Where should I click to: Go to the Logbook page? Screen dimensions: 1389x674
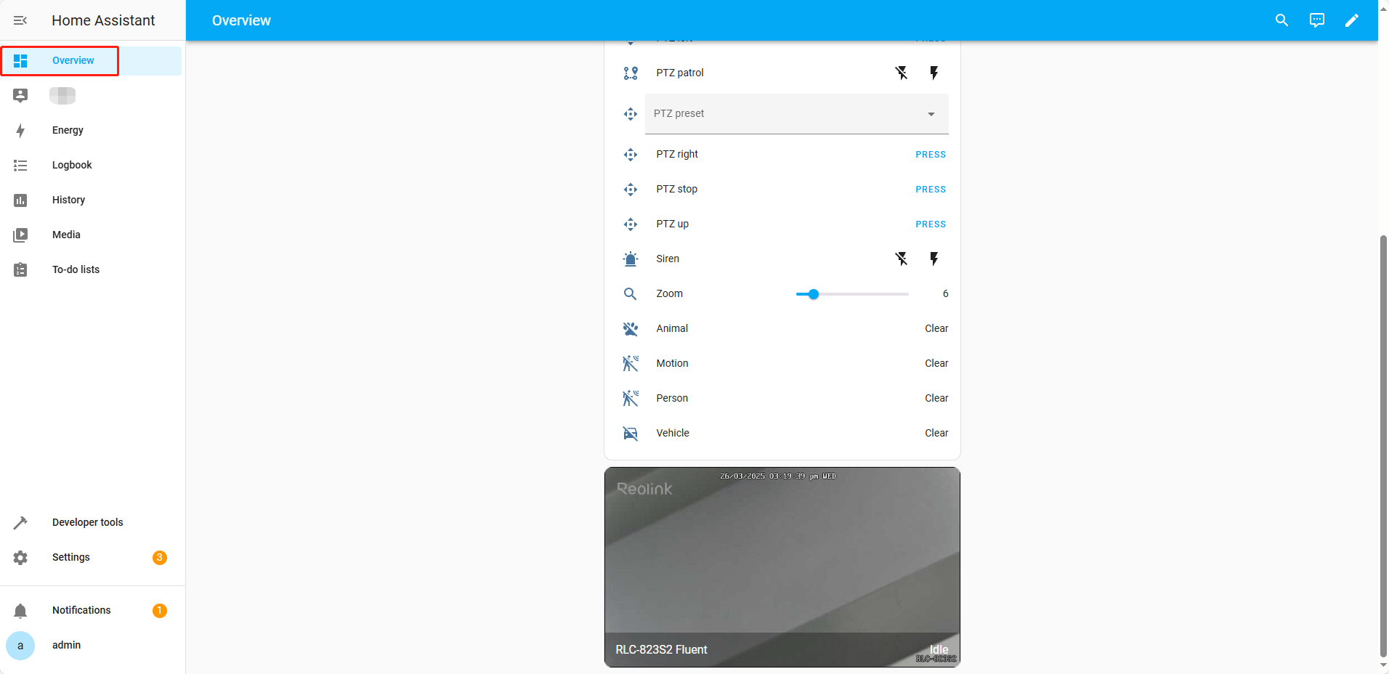click(91, 166)
